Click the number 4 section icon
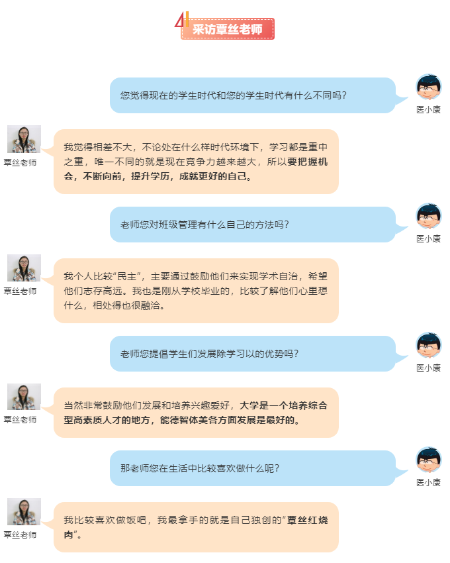Screen dimensions: 450x563 click(181, 20)
